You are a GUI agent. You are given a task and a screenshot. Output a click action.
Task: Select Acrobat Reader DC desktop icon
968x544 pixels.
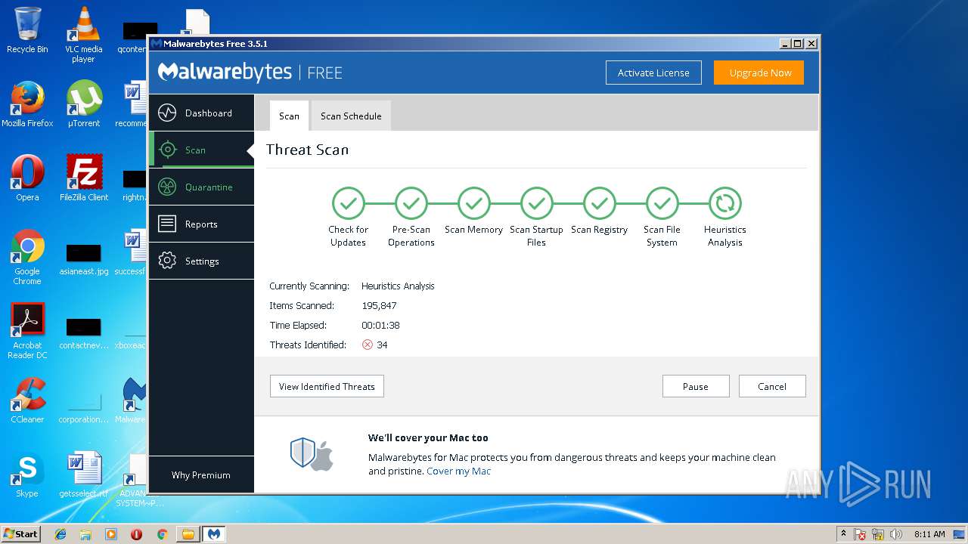pos(27,332)
